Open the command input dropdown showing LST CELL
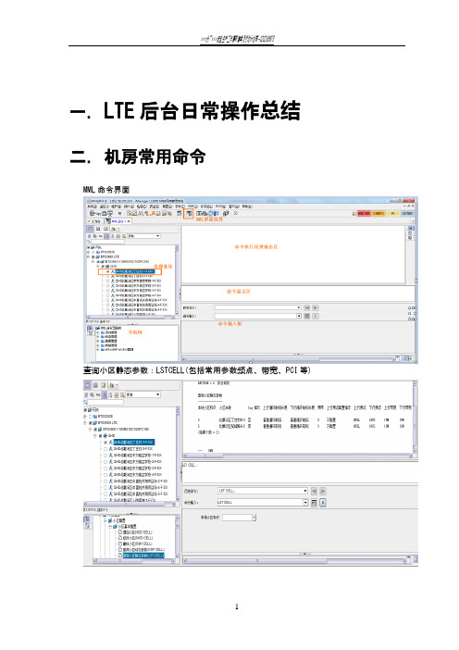This screenshot has height=650, width=459. pos(305,503)
